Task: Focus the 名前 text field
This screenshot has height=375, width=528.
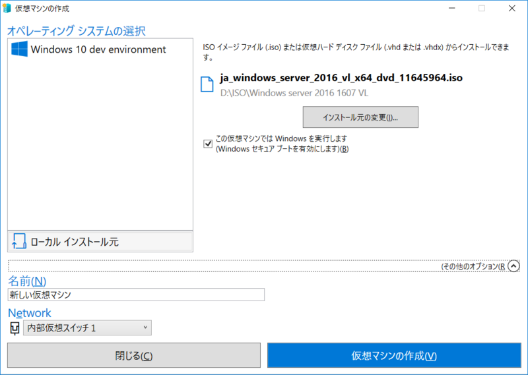Action: (x=136, y=295)
